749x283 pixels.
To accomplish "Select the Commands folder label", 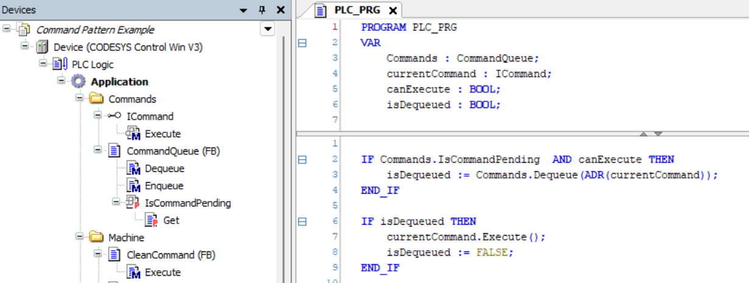I will 132,99.
